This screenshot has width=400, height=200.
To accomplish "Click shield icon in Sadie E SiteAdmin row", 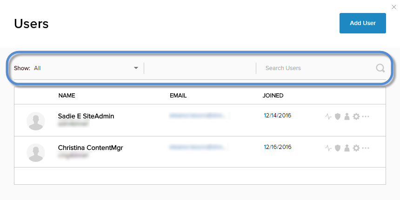I will click(338, 116).
